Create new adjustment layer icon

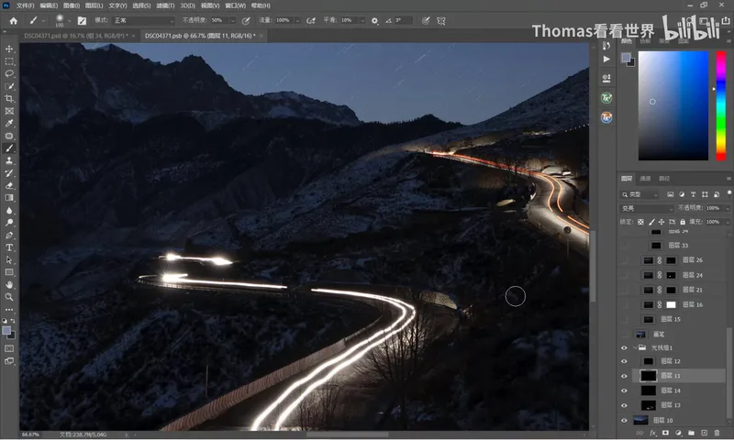tap(678, 433)
